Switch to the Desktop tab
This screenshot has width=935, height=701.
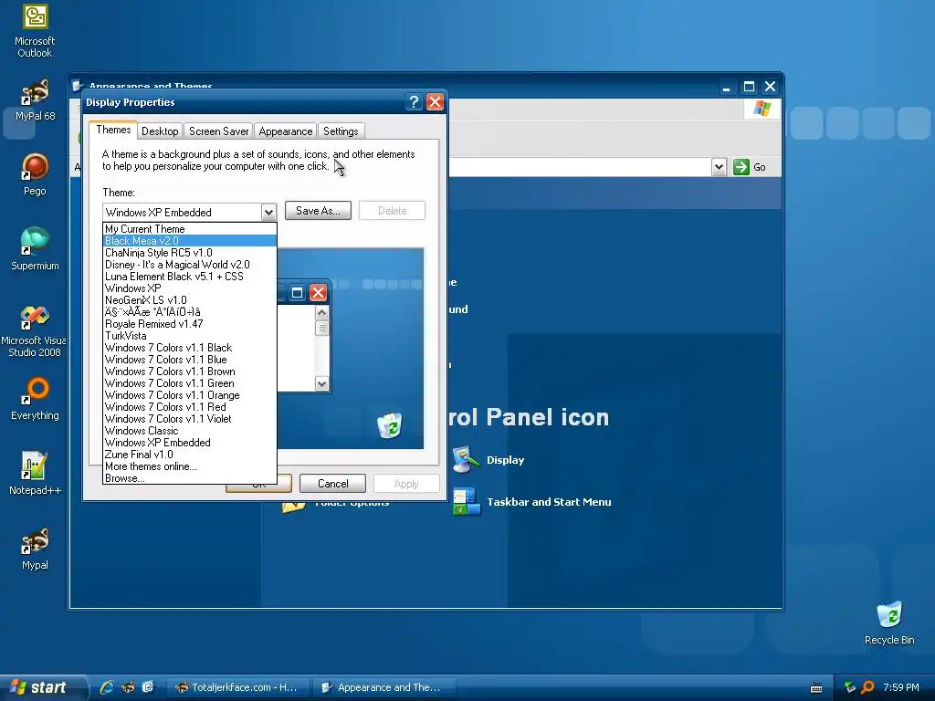tap(160, 131)
